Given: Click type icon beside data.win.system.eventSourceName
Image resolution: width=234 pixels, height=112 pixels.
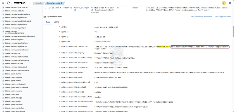Looking at the screenshot, I should pos(4,87).
